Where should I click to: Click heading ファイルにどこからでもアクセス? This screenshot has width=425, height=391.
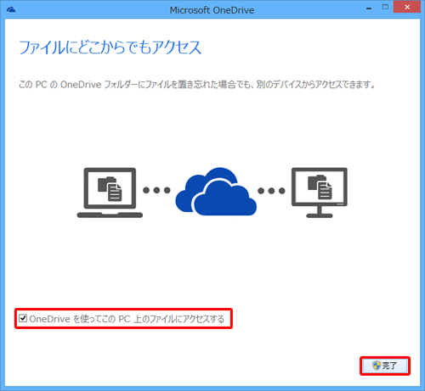[110, 47]
